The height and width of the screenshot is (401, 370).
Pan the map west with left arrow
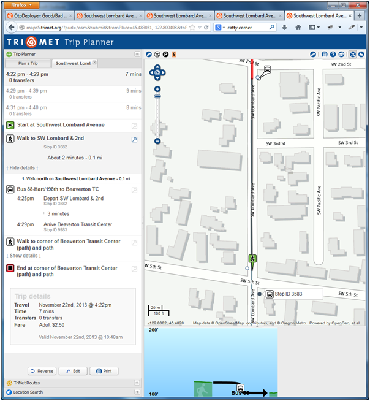152,72
